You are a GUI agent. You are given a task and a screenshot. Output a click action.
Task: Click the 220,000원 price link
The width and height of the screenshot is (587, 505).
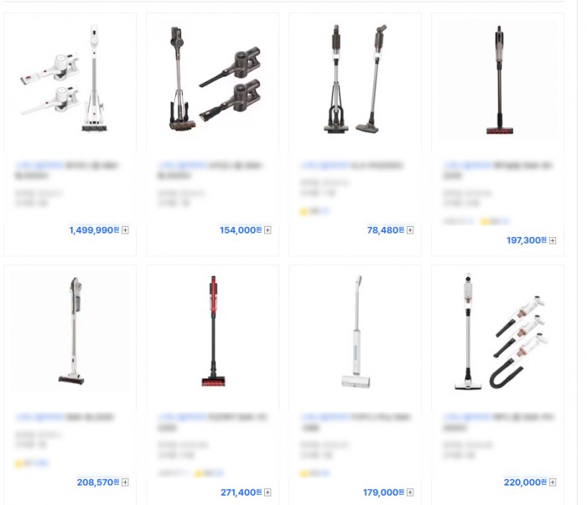pos(525,482)
